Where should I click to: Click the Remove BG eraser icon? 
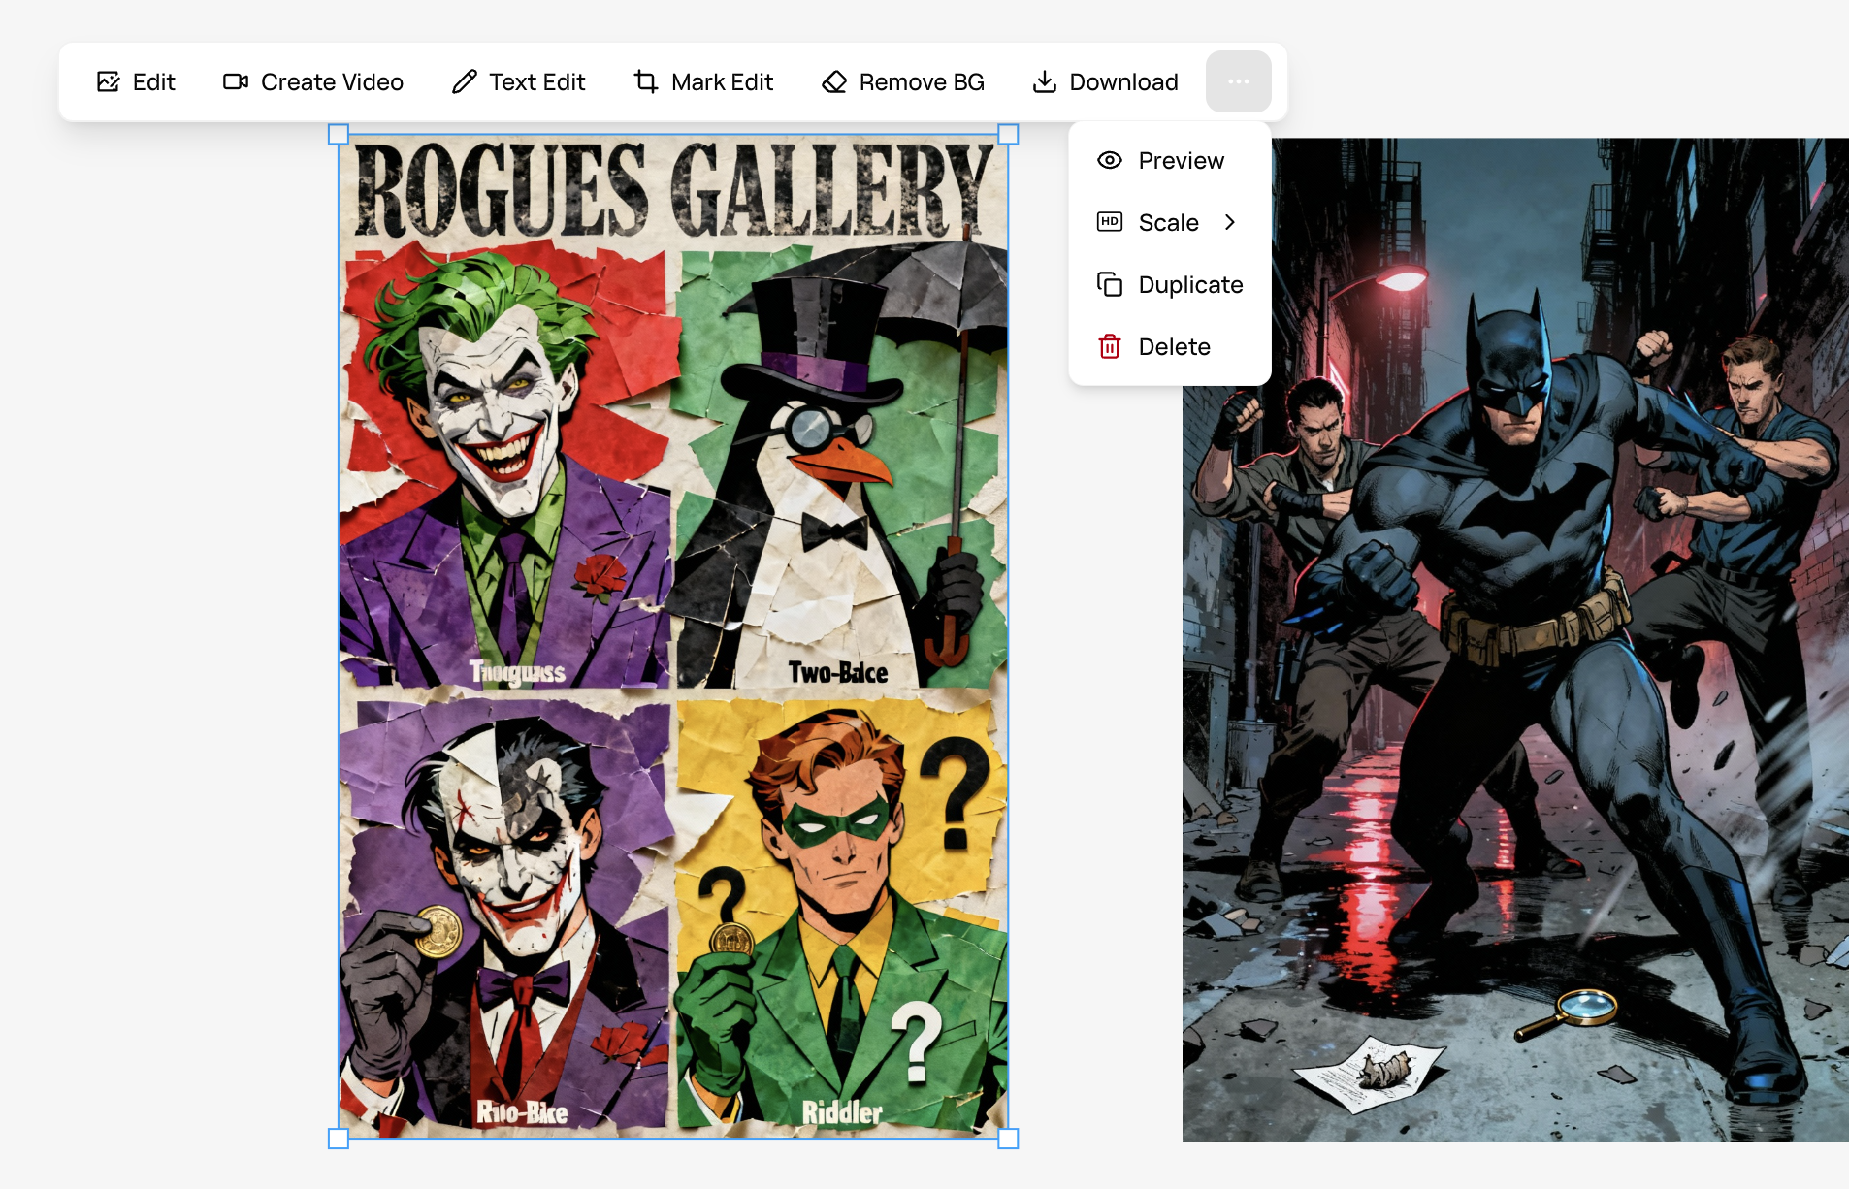pyautogui.click(x=834, y=82)
